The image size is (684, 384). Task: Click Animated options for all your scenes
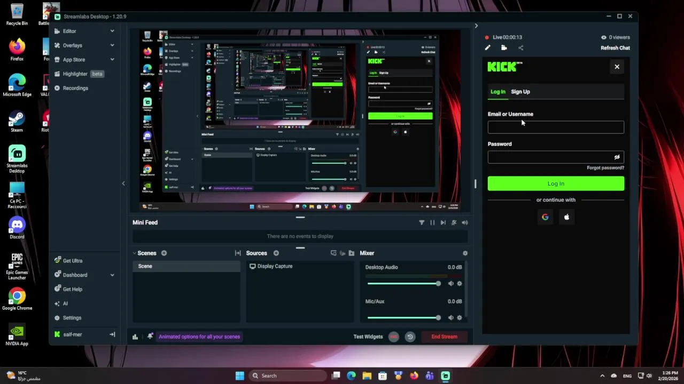point(199,337)
